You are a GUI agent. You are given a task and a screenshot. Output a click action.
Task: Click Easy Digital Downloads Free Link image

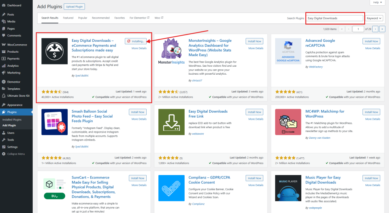point(171,122)
